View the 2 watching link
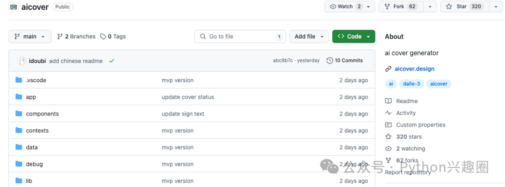This screenshot has height=187, width=505. pos(411,149)
